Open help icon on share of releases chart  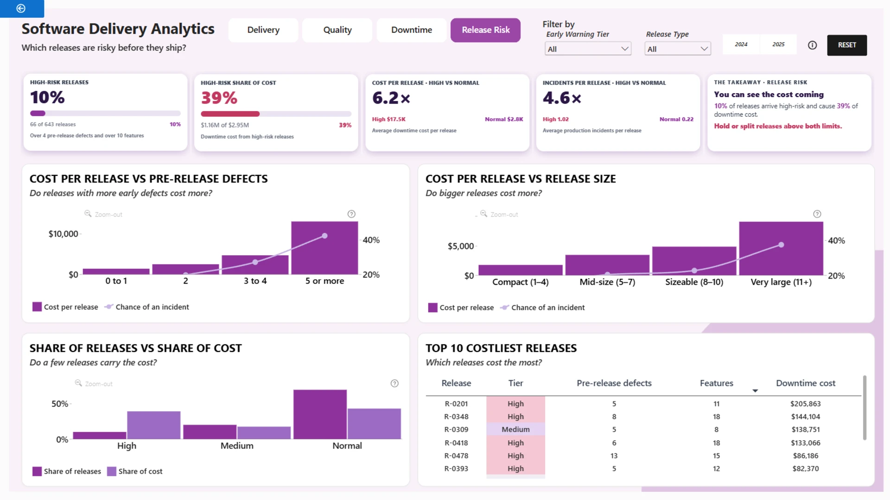pos(394,383)
